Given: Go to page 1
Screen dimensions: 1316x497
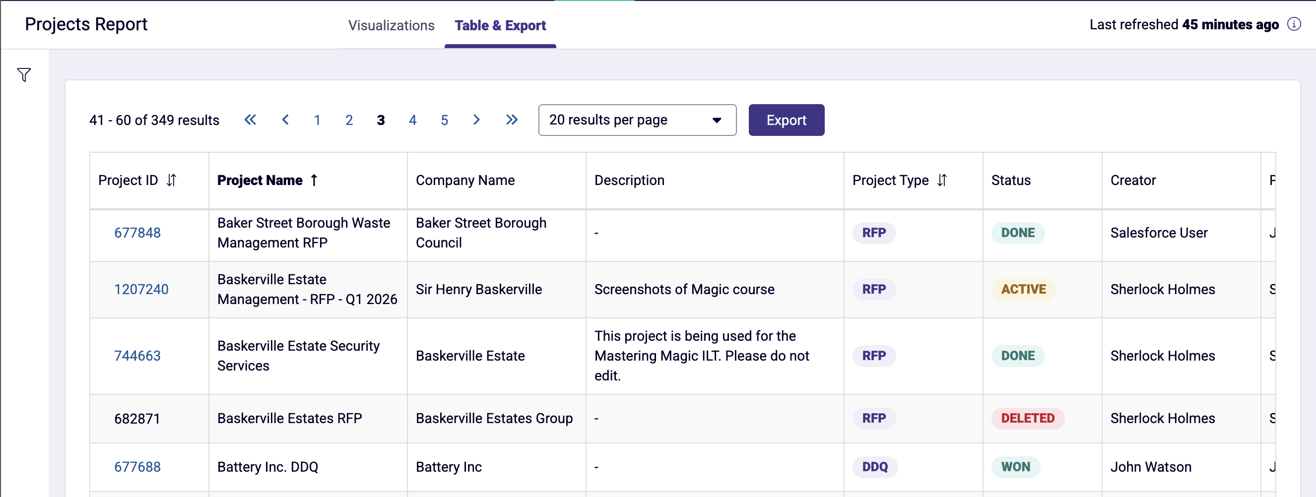Looking at the screenshot, I should tap(317, 120).
